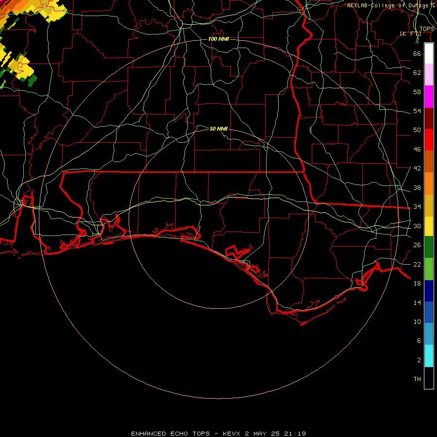Viewport: 437px width, 437px height.
Task: Click the '50' legend value
Action: [417, 130]
